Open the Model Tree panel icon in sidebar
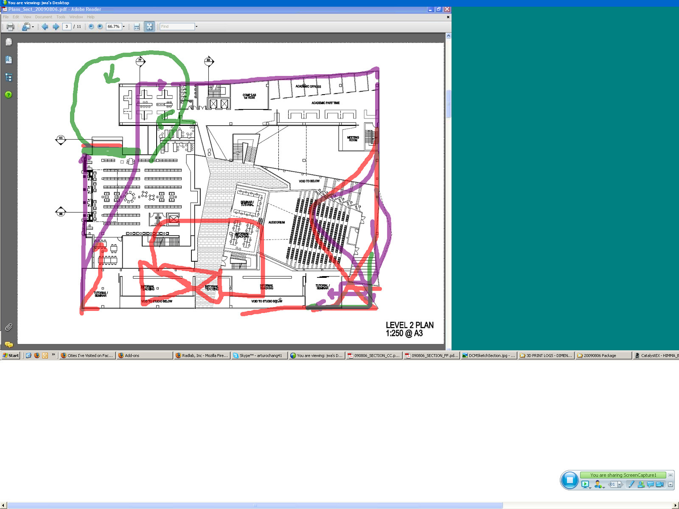The width and height of the screenshot is (679, 509). tap(8, 77)
